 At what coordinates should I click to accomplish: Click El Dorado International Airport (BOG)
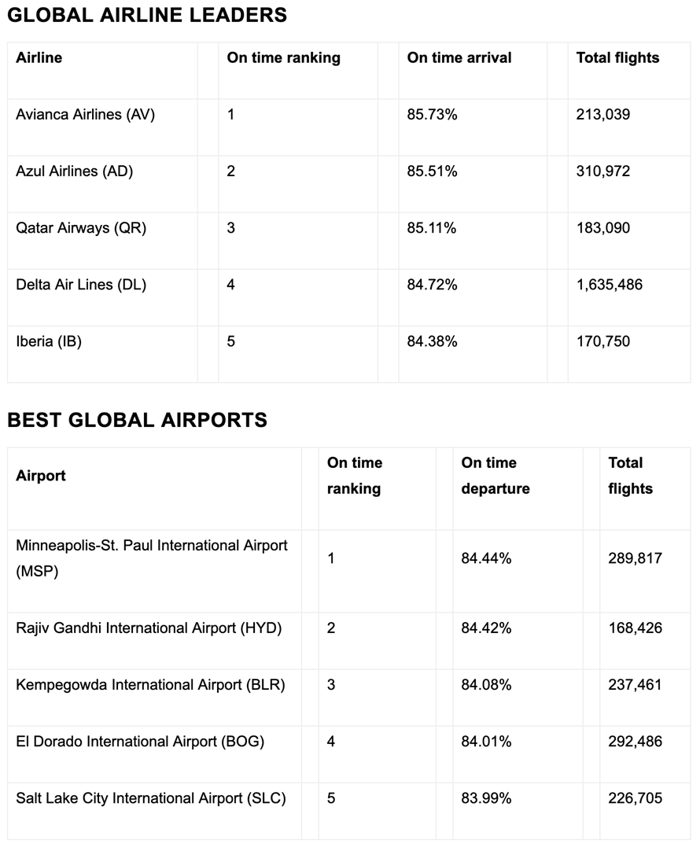coord(140,741)
